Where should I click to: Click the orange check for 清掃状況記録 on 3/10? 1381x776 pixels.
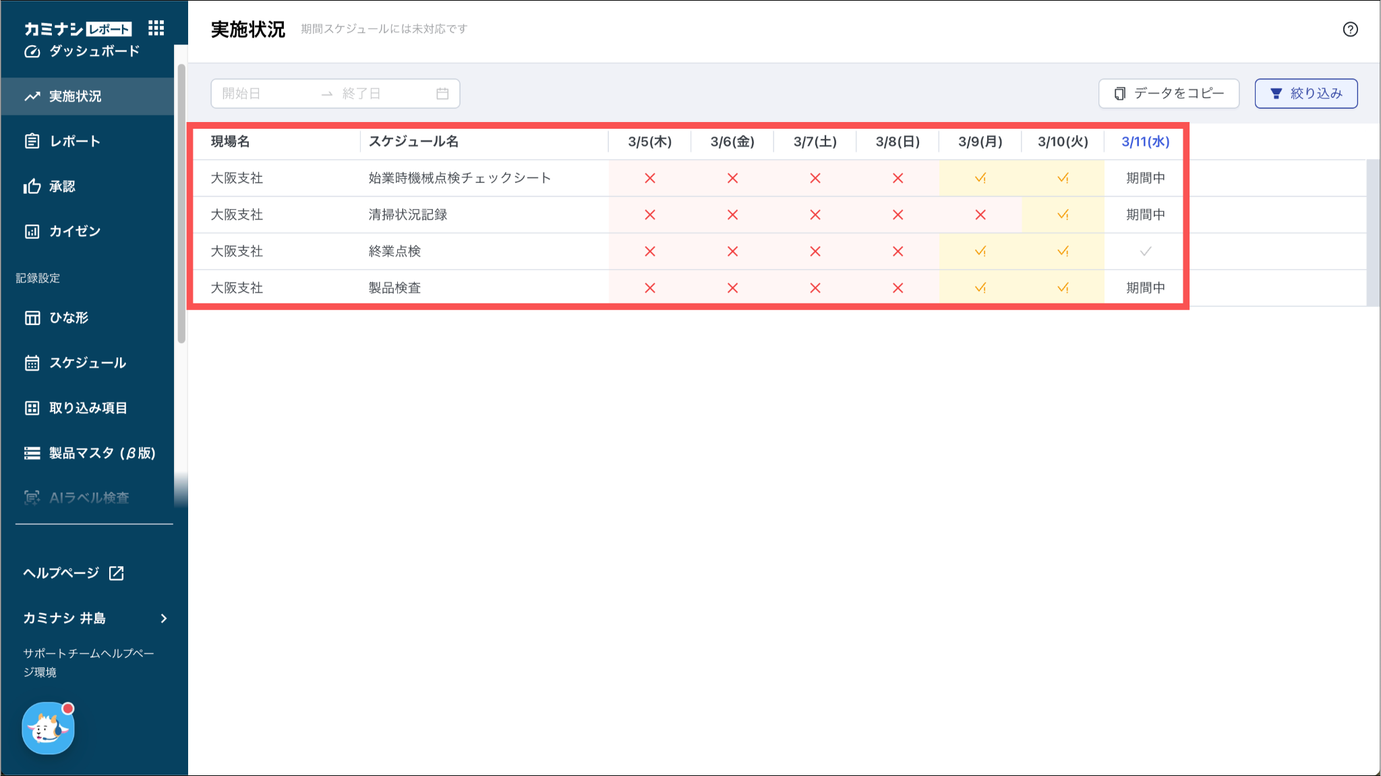coord(1063,214)
